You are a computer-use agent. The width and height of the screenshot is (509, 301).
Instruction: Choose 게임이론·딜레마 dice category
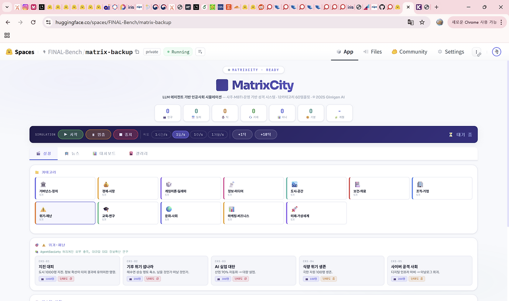(x=191, y=188)
